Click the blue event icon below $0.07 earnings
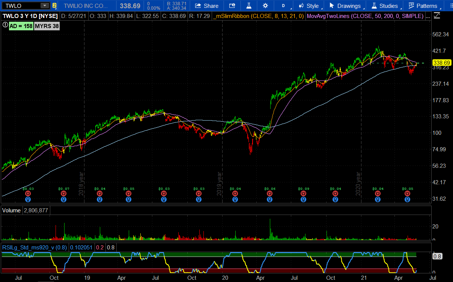Viewport: 453px width, 282px height. pos(63,200)
